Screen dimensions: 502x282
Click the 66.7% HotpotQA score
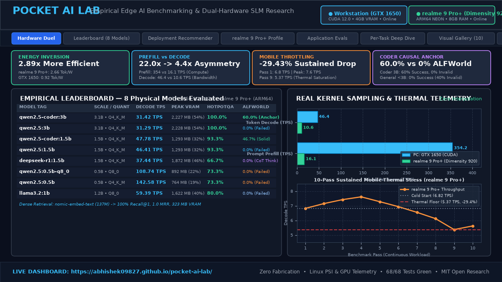[215, 161]
